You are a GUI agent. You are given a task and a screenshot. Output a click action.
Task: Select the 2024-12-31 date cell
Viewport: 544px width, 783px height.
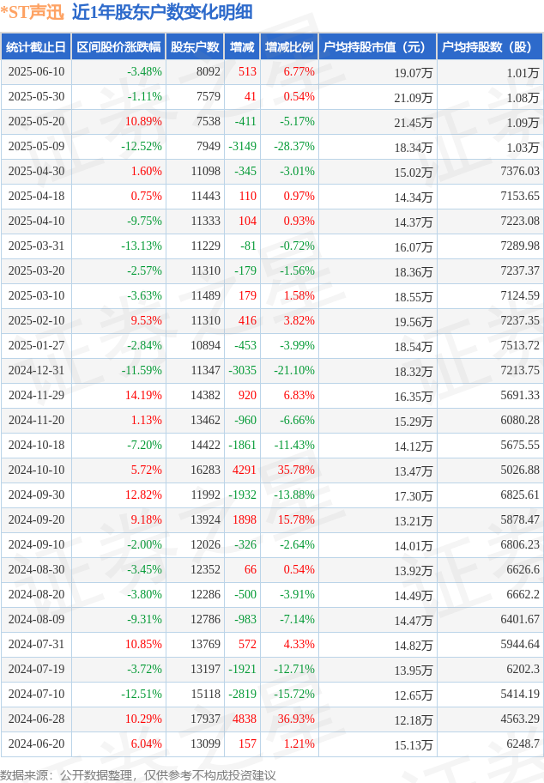pyautogui.click(x=36, y=371)
